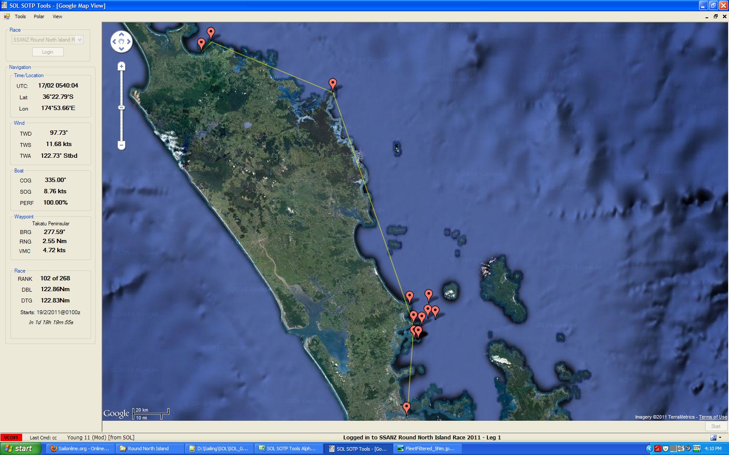729x455 pixels.
Task: Click the map icon in the status bar
Action: pos(713,438)
